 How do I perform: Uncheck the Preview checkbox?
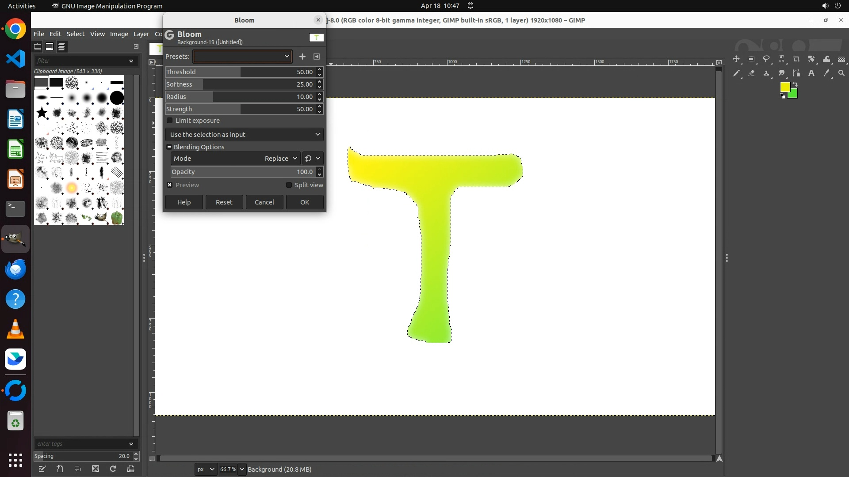[x=170, y=185]
